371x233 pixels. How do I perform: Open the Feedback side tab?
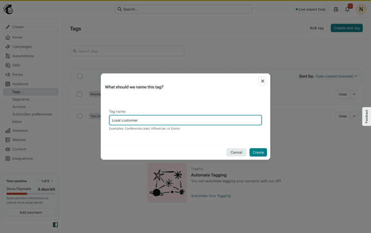point(367,116)
